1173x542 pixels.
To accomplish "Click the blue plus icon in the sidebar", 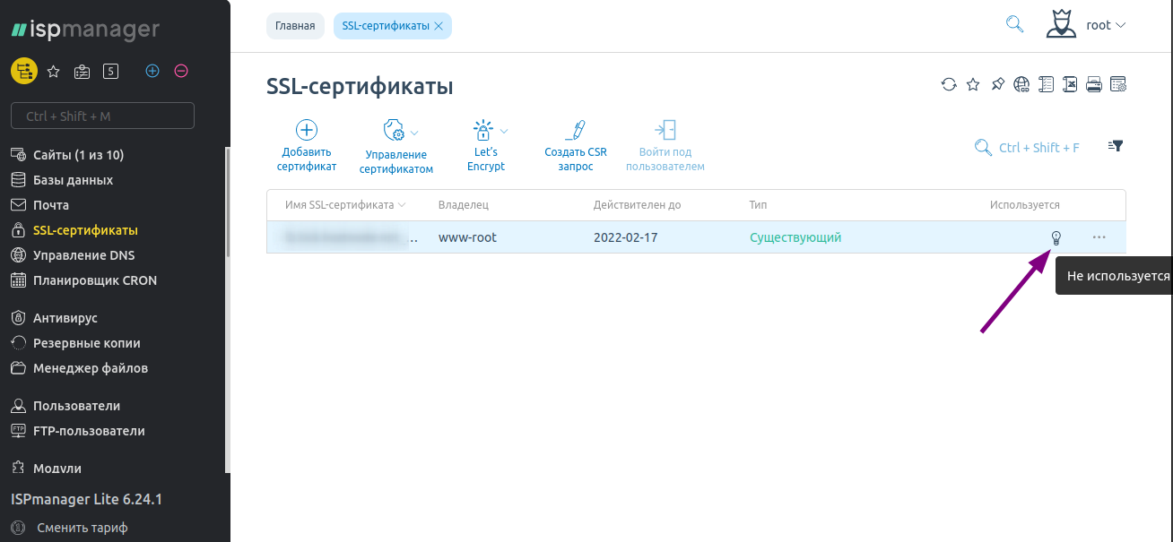I will point(152,70).
